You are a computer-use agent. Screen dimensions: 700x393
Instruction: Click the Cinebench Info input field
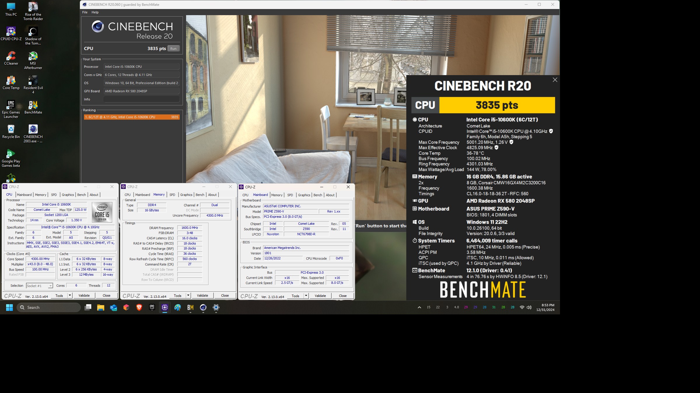coord(141,99)
